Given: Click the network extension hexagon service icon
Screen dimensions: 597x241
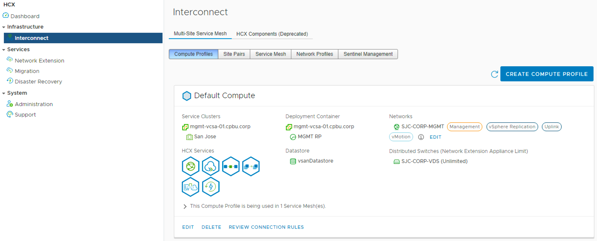Looking at the screenshot, I should pyautogui.click(x=231, y=166).
